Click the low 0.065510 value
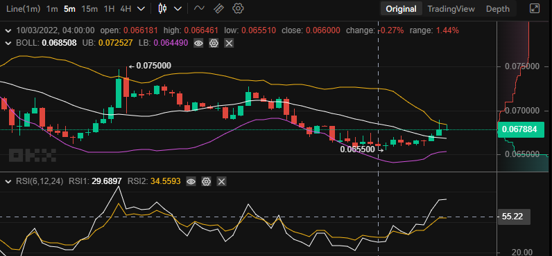 coord(259,31)
